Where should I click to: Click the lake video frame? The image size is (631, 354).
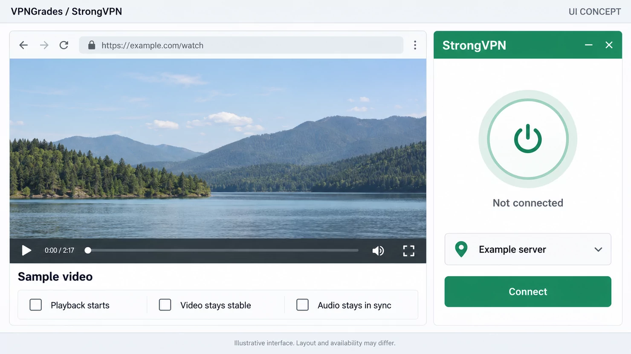(218, 148)
